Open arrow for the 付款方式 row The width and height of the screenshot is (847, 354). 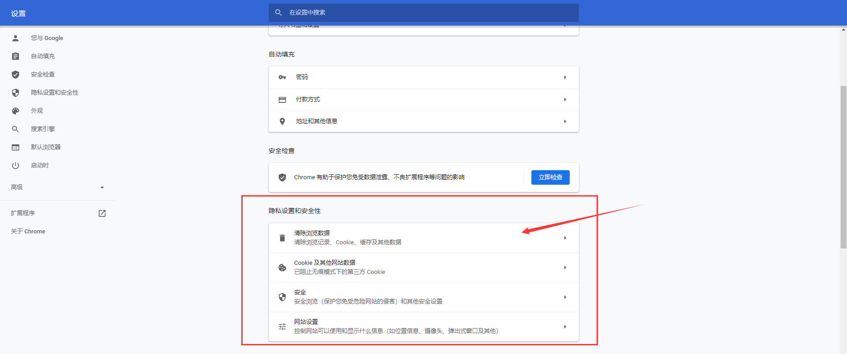pyautogui.click(x=565, y=100)
